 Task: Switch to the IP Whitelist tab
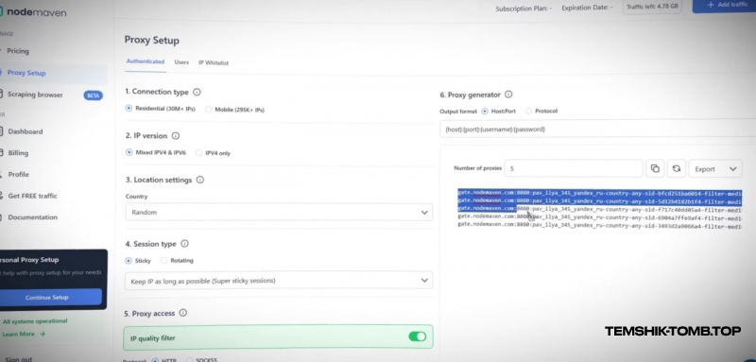(214, 62)
